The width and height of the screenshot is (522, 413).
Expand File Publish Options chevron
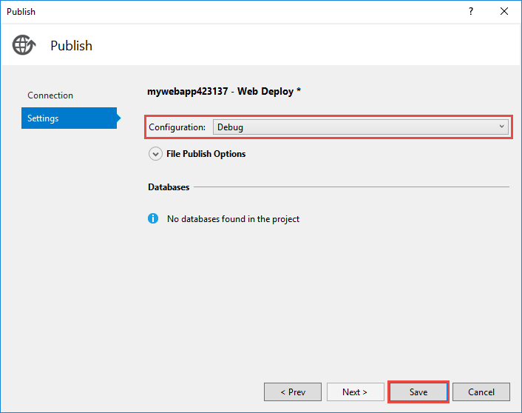[155, 154]
